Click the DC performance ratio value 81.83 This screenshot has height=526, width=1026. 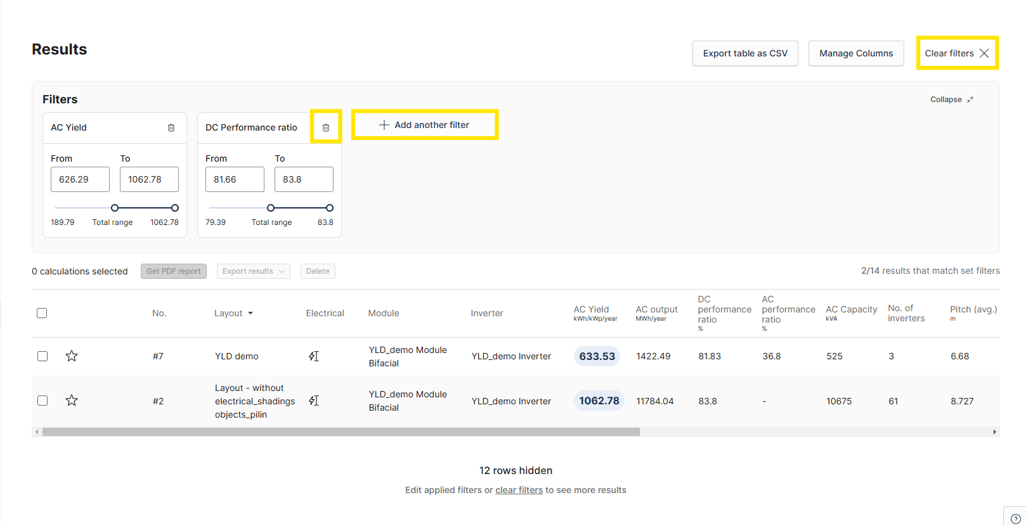point(710,356)
